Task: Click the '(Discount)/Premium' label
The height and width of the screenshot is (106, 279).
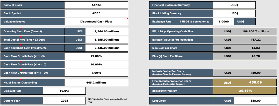Action: (x=164, y=91)
